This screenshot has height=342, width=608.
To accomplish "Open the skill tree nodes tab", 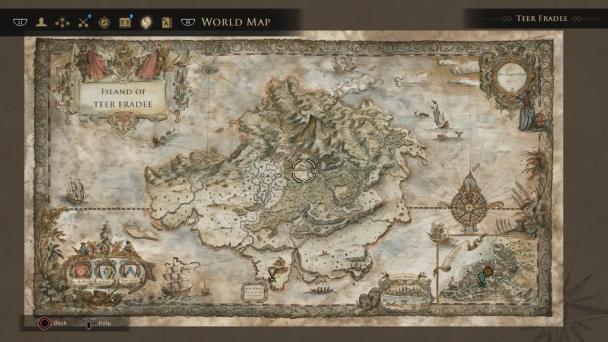I will [62, 23].
